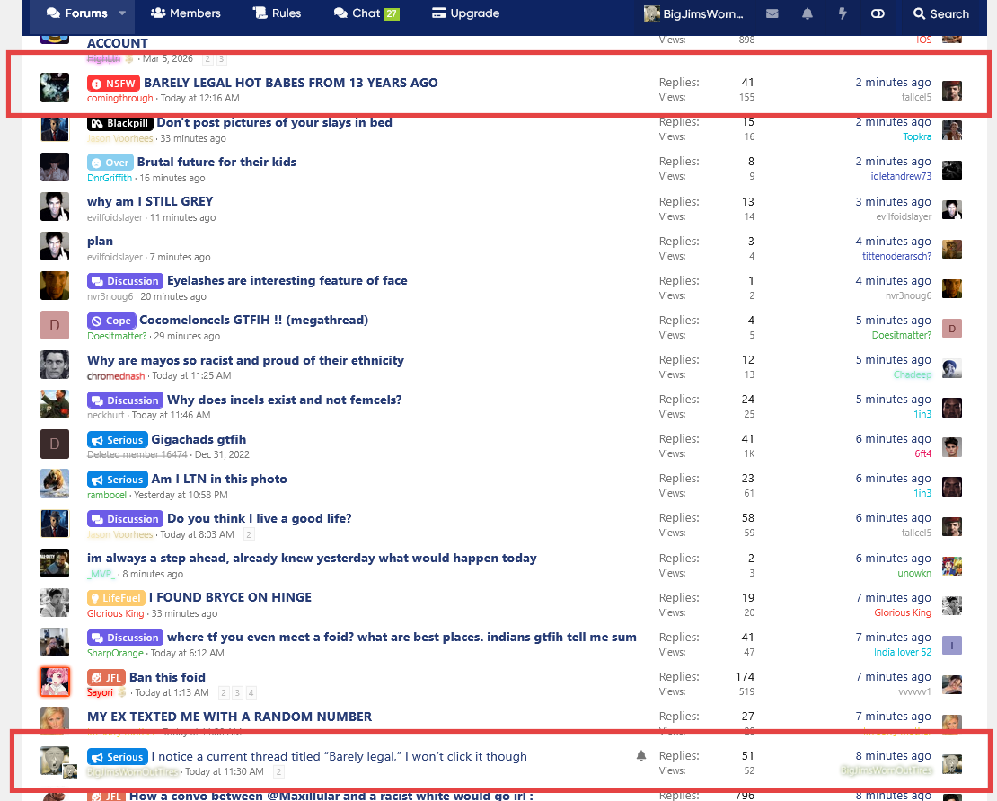Open thread "Am I LTN in this photo"
The height and width of the screenshot is (801, 997).
219,479
